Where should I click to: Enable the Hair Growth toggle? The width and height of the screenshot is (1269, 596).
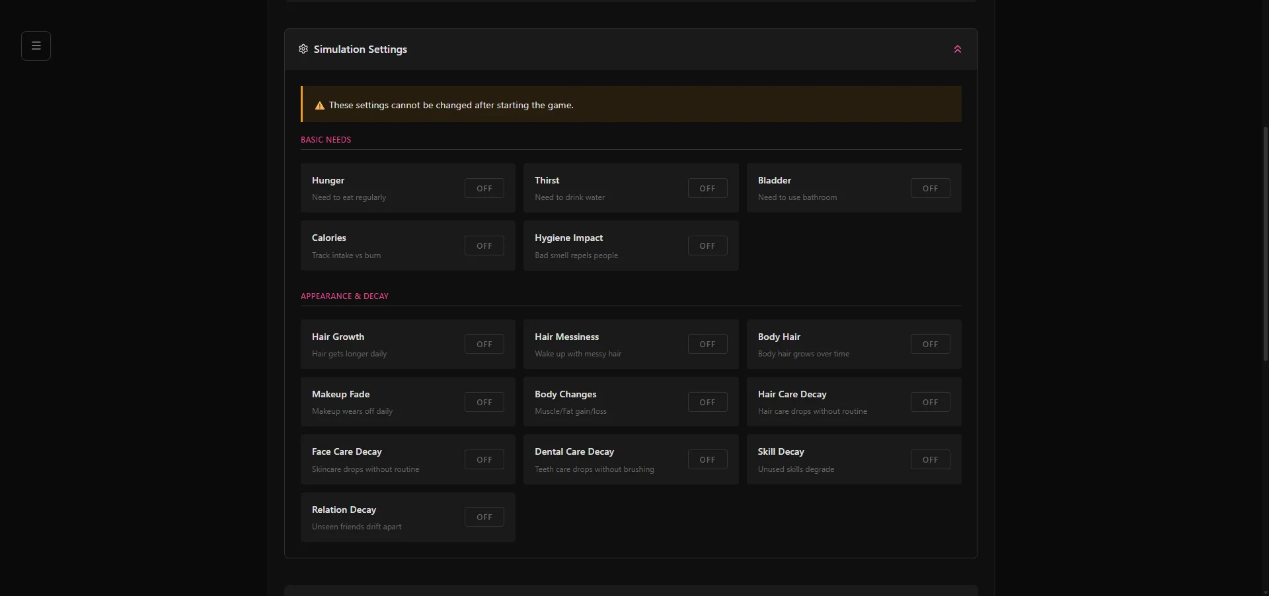pyautogui.click(x=484, y=344)
